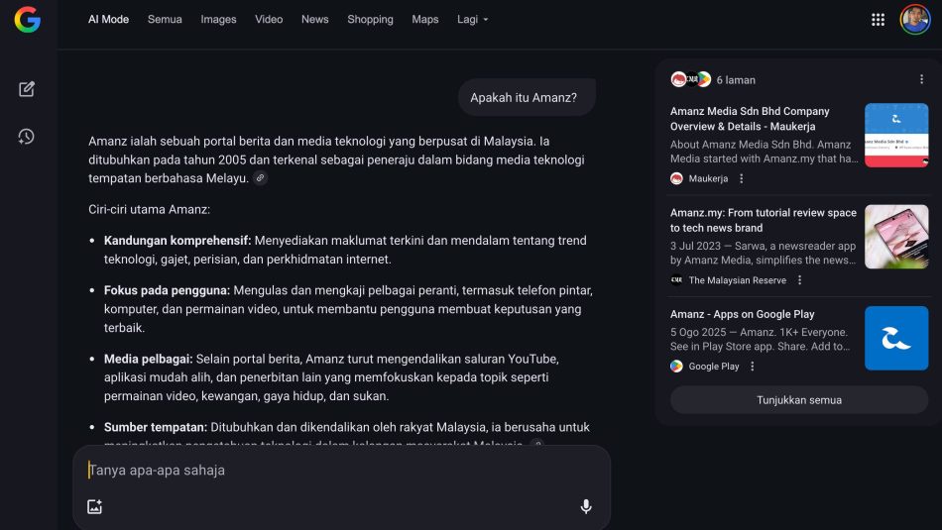Click the 'Maukerja' source name
This screenshot has height=530, width=942.
click(708, 179)
